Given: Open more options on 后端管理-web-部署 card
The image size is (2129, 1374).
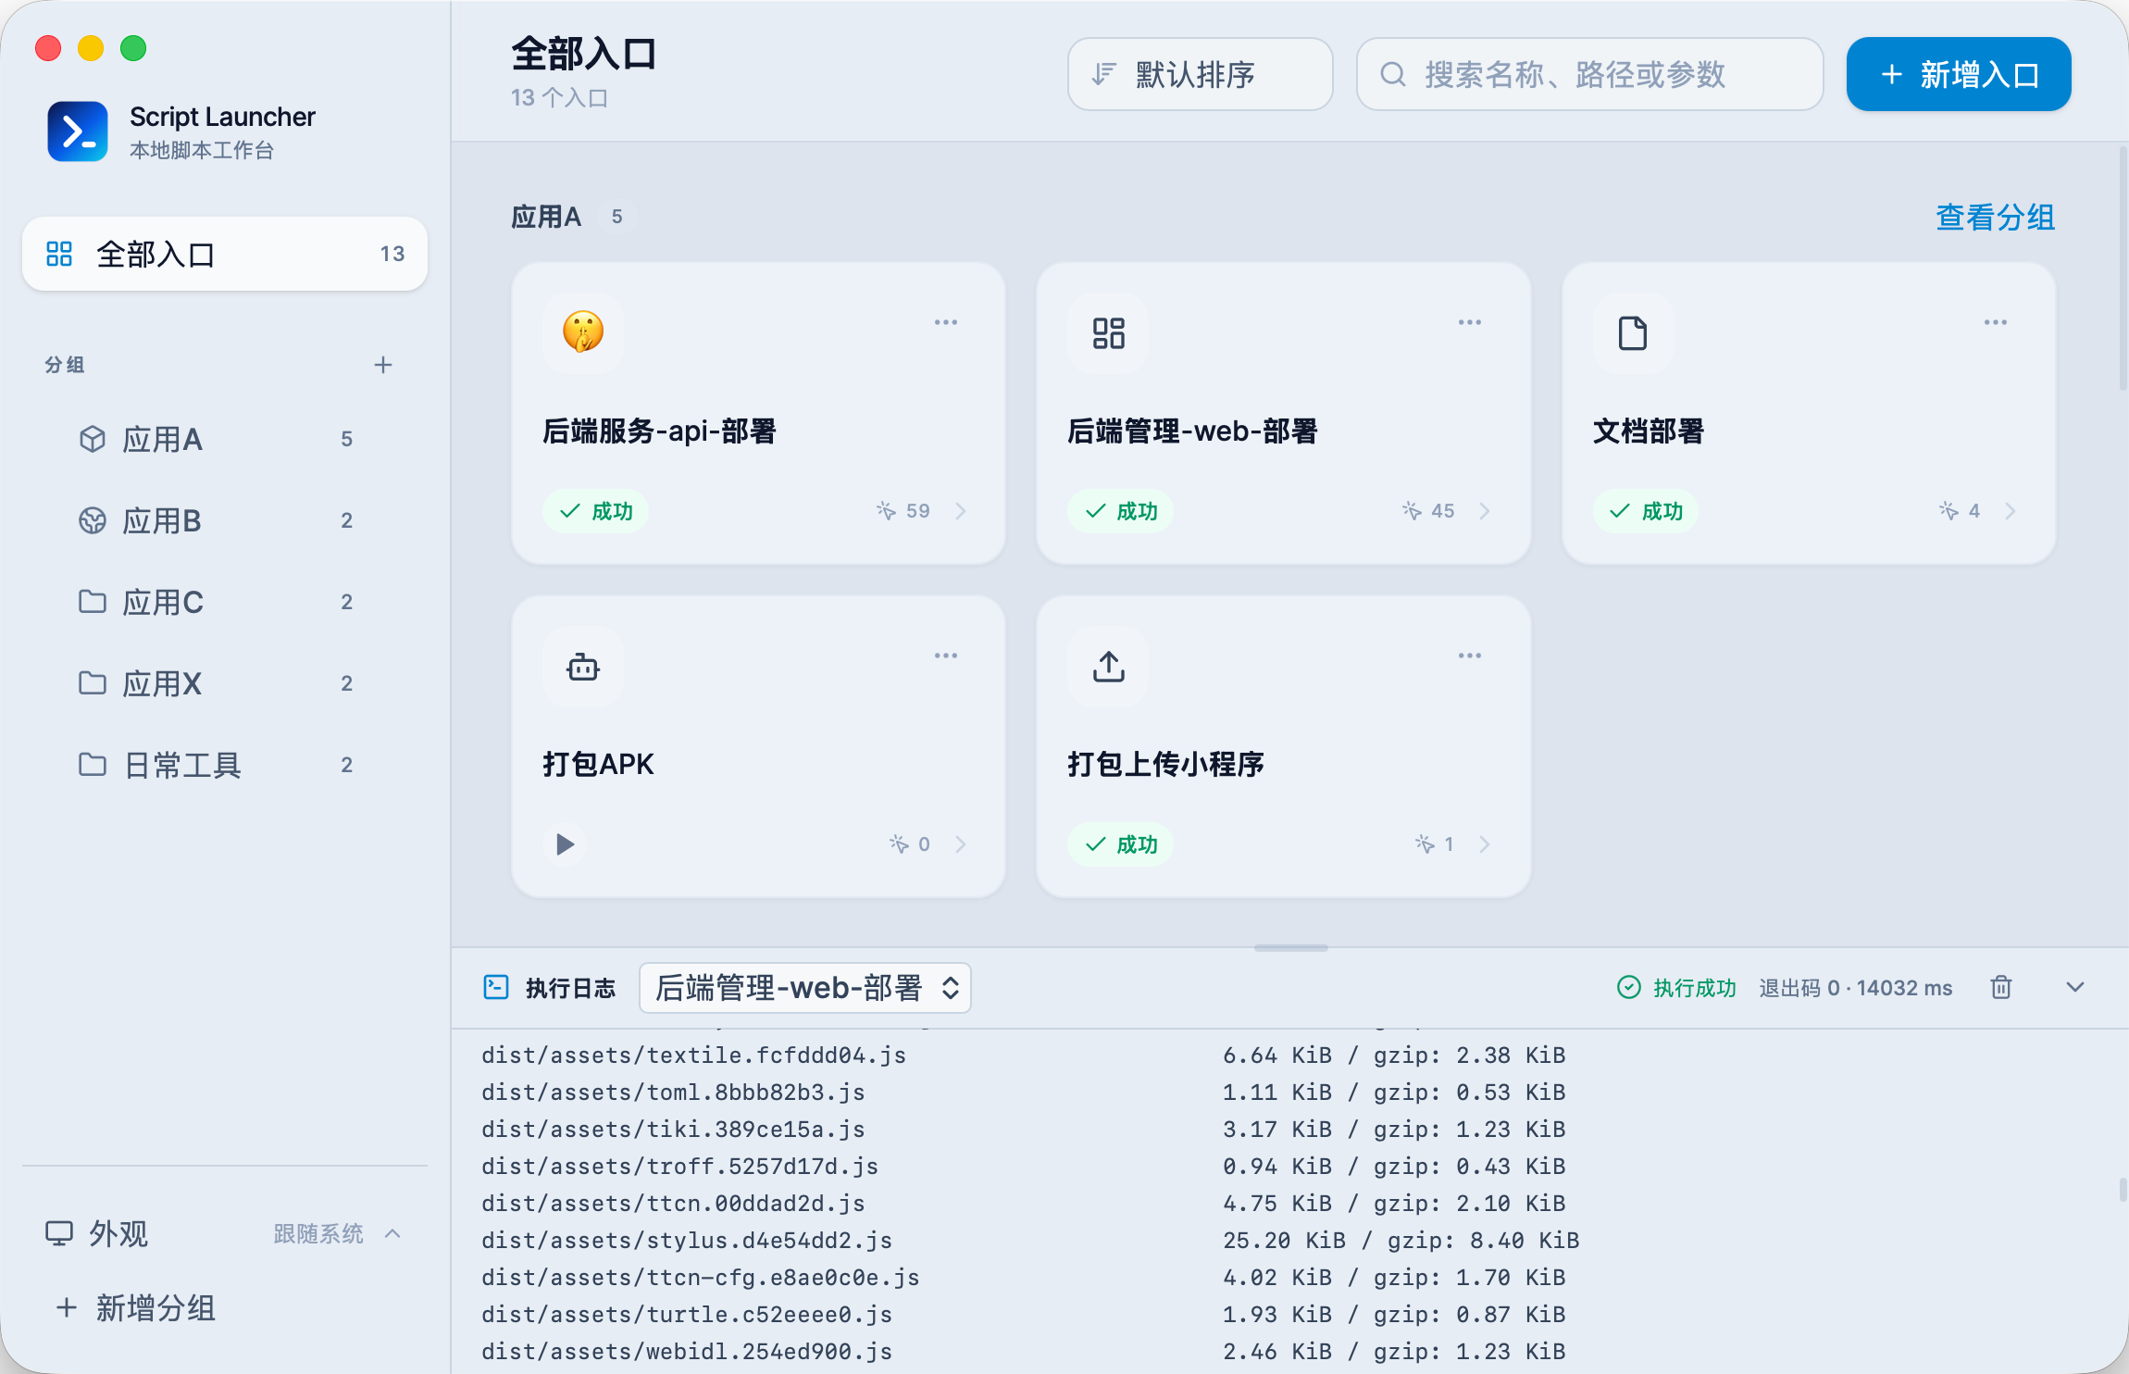Looking at the screenshot, I should [1470, 322].
